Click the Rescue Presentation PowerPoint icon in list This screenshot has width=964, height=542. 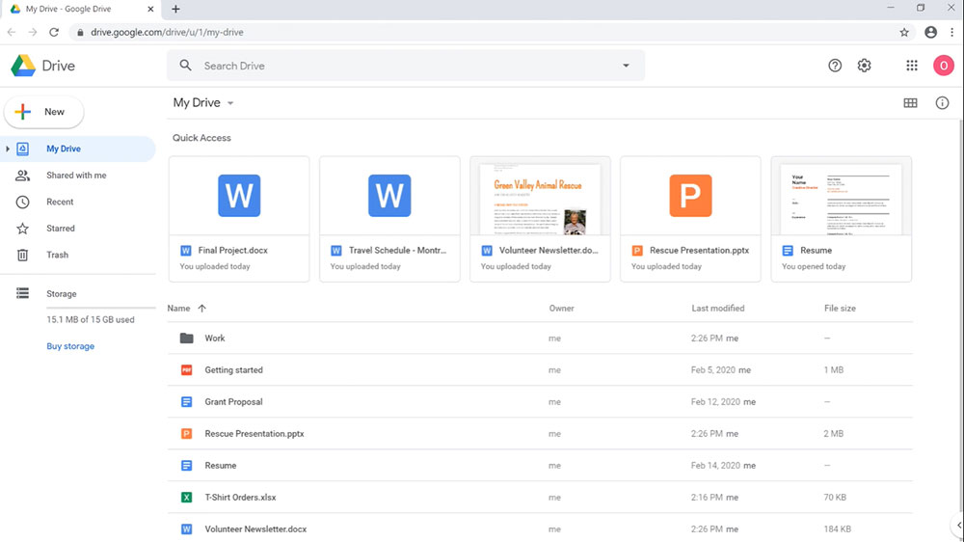click(x=186, y=434)
